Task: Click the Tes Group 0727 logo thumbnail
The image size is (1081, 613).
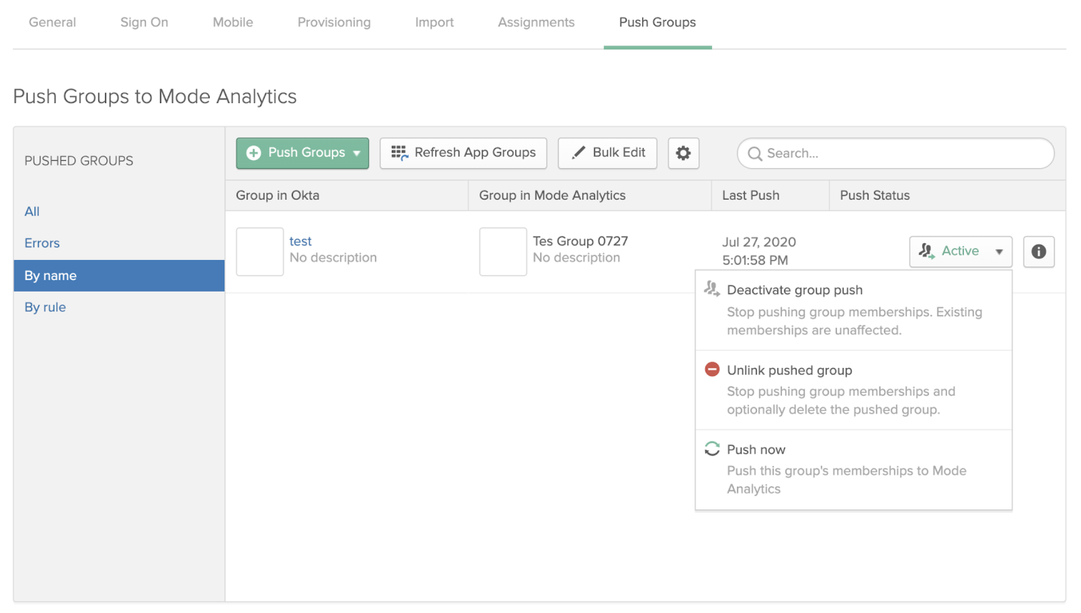Action: point(503,251)
